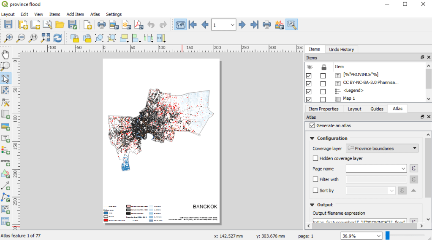Click the Save Project icon
The width and height of the screenshot is (432, 240).
click(8, 24)
